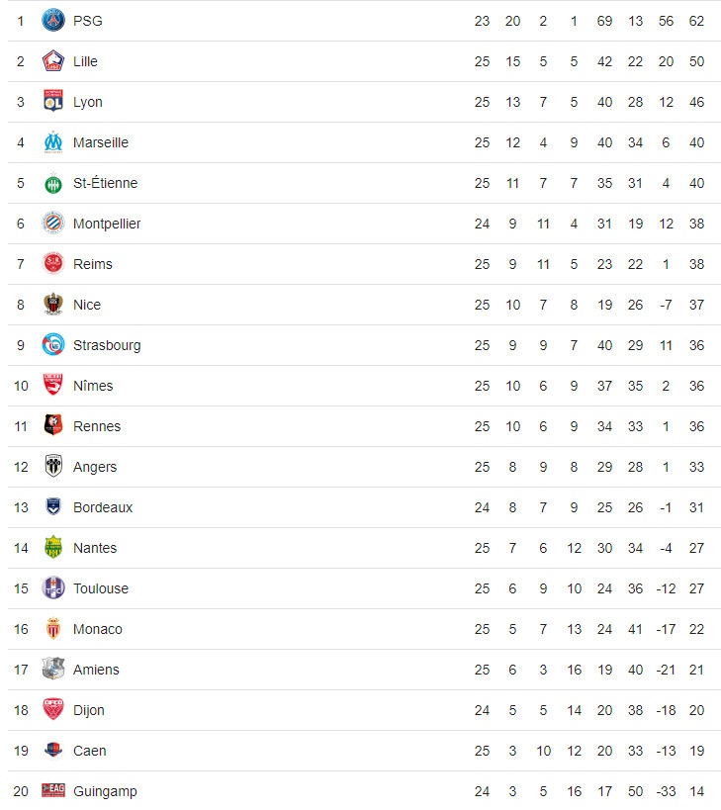
Task: Click the Guingamp EAG logo
Action: 53,791
